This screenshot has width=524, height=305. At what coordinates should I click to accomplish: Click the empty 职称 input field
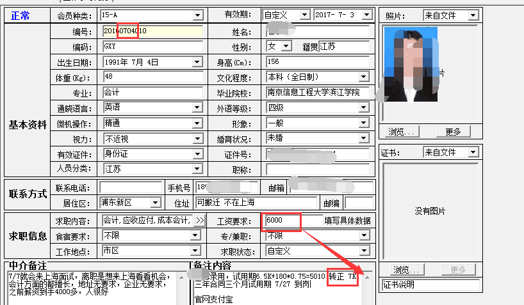[318, 169]
